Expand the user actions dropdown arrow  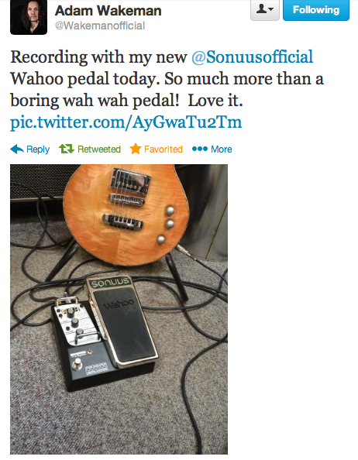coord(271,9)
